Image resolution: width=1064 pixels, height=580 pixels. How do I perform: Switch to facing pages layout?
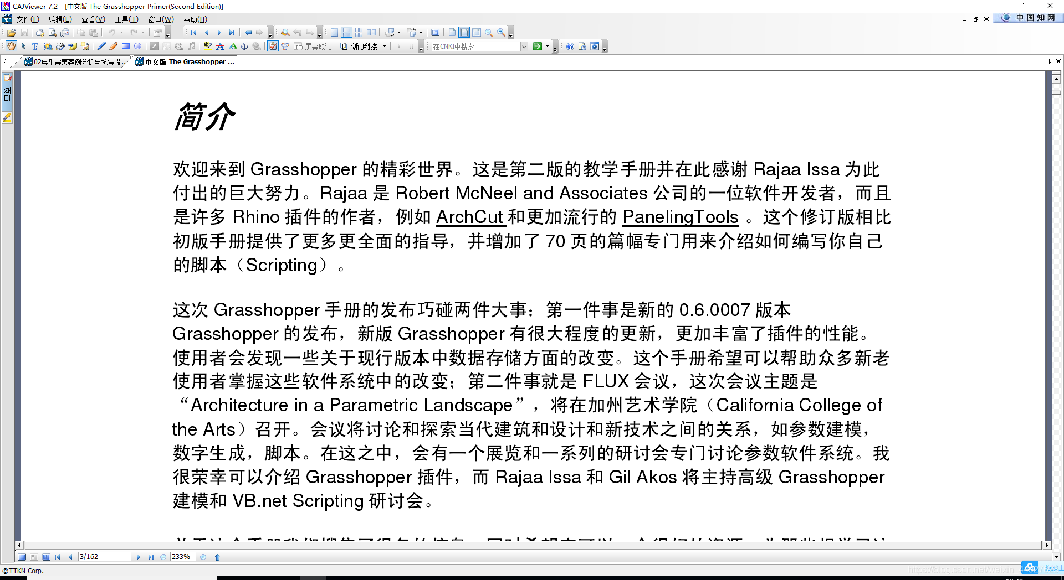(371, 33)
